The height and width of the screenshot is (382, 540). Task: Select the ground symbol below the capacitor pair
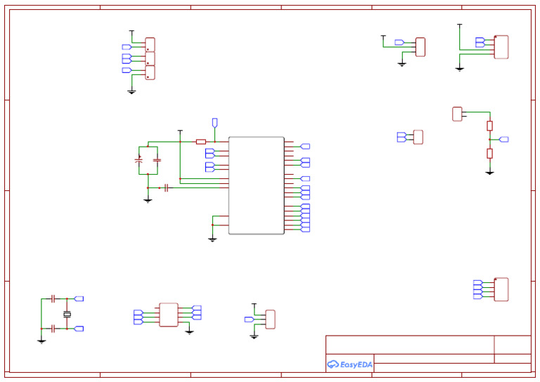click(148, 200)
